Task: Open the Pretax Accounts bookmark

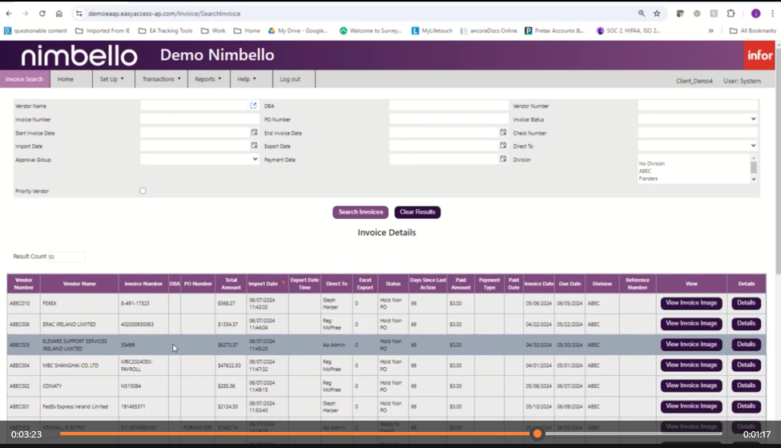Action: tap(555, 31)
